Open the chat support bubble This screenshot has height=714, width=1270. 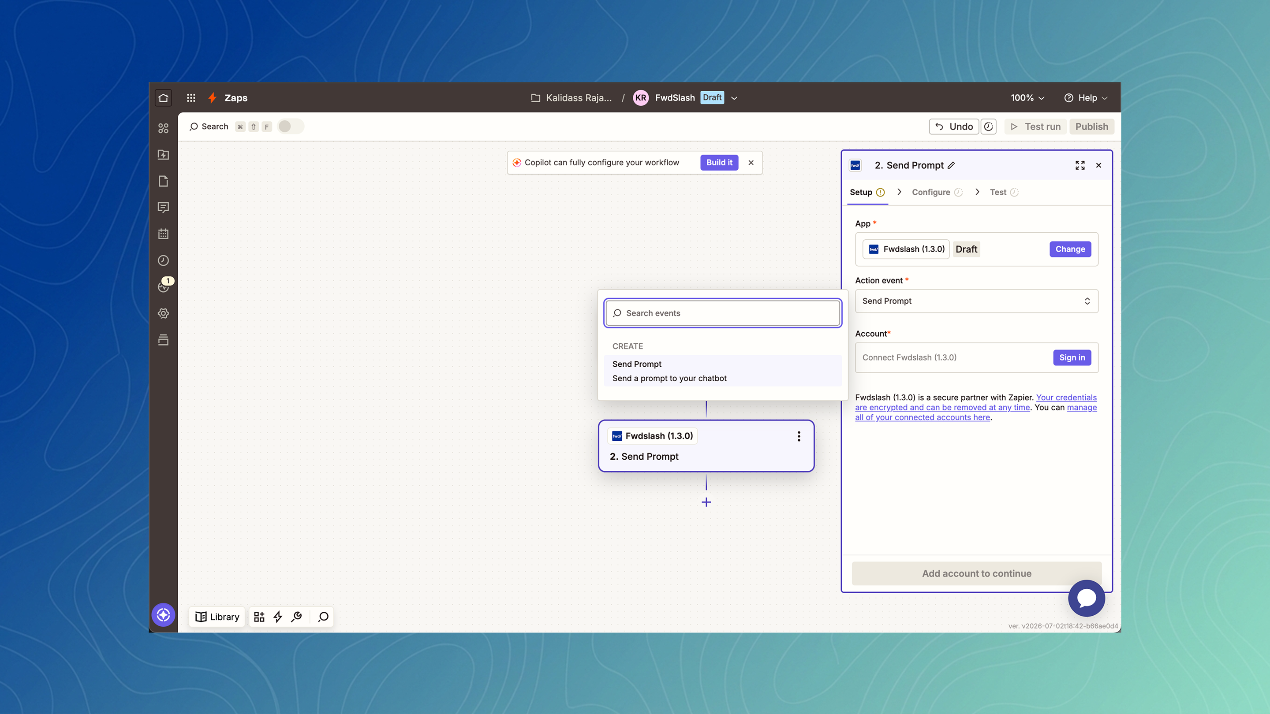pos(1087,598)
